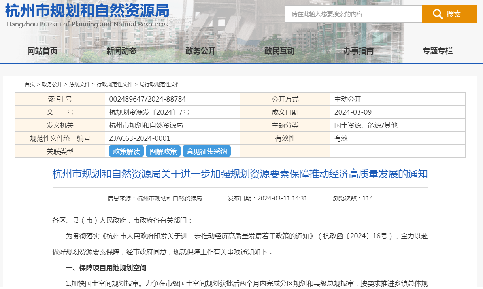The width and height of the screenshot is (483, 289).
Task: Click publish date 2024-03-11 14:31
Action: coord(267,198)
